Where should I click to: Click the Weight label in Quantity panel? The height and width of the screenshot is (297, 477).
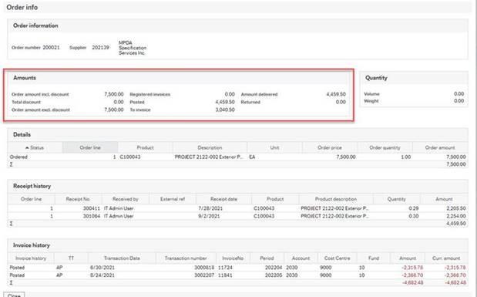(371, 101)
